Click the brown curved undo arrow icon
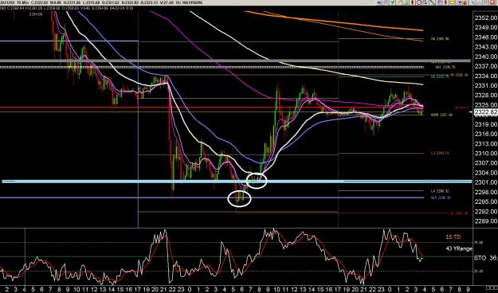 coord(465,2)
